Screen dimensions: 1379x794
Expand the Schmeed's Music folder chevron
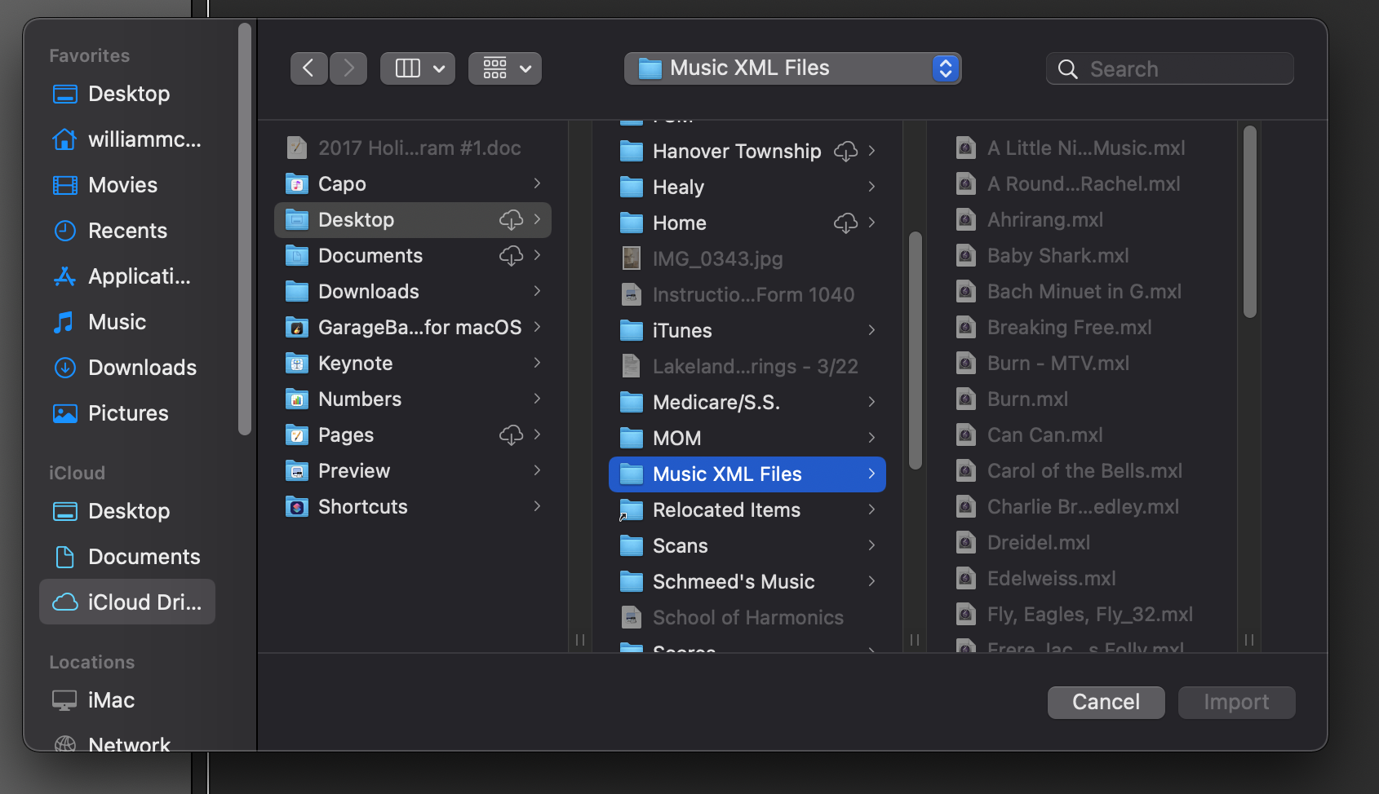point(871,582)
